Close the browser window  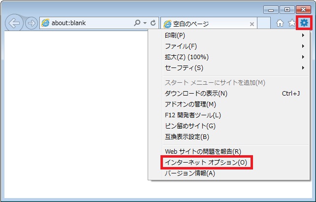(303, 9)
